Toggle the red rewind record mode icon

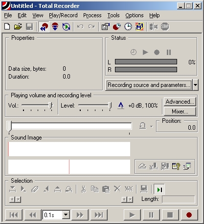point(44,27)
